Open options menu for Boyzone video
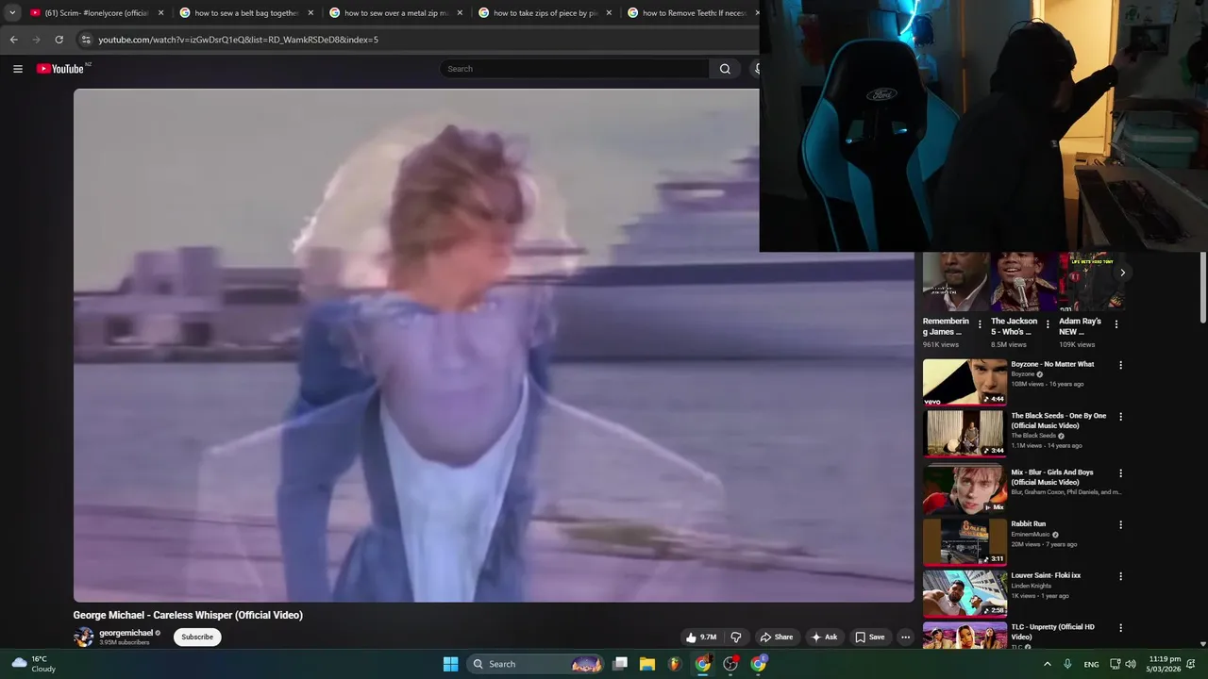 [x=1121, y=365]
